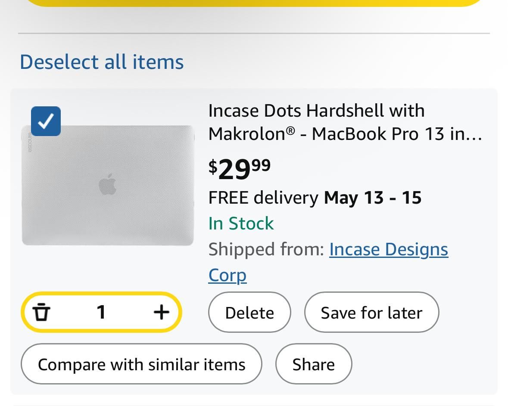Click the Delete button
This screenshot has width=508, height=406.
pyautogui.click(x=249, y=312)
